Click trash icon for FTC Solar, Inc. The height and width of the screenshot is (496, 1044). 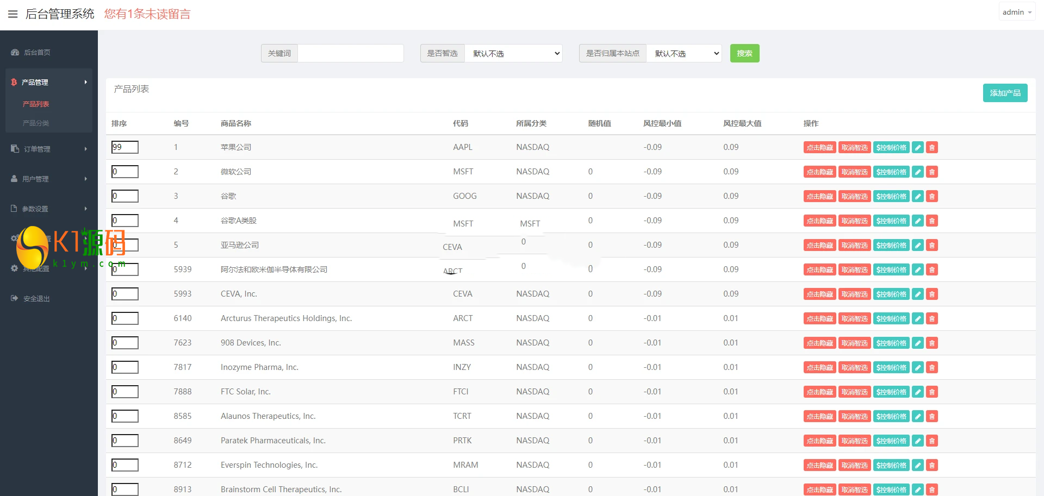click(932, 392)
